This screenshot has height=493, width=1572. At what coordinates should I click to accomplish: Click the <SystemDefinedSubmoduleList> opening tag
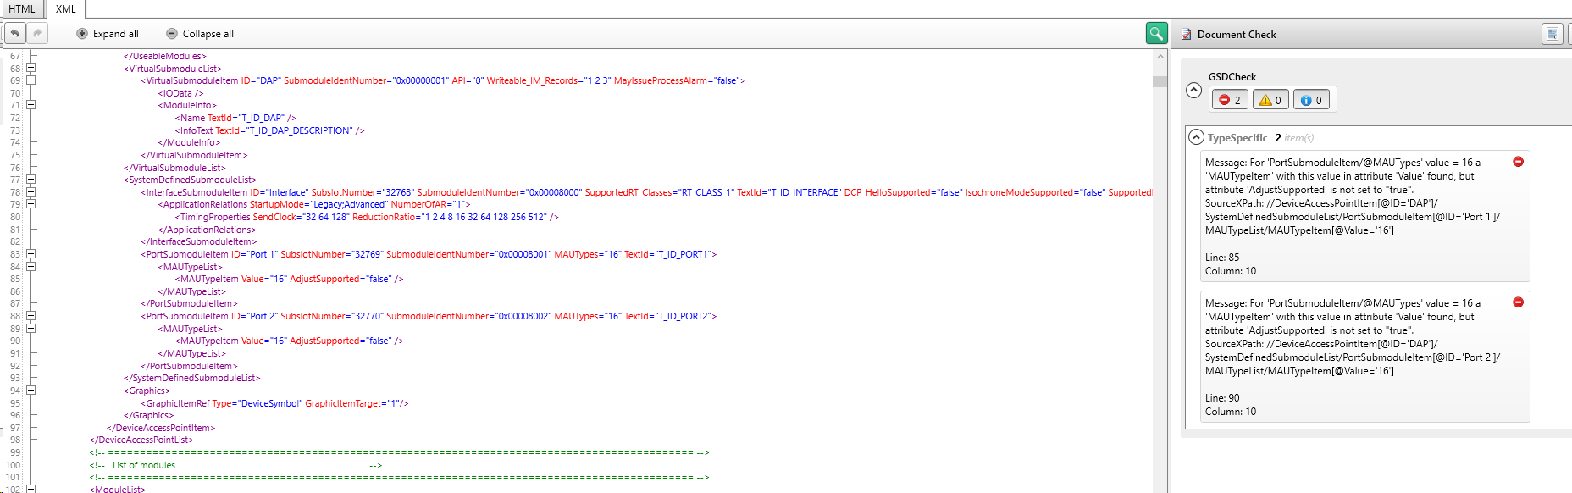[x=191, y=180]
